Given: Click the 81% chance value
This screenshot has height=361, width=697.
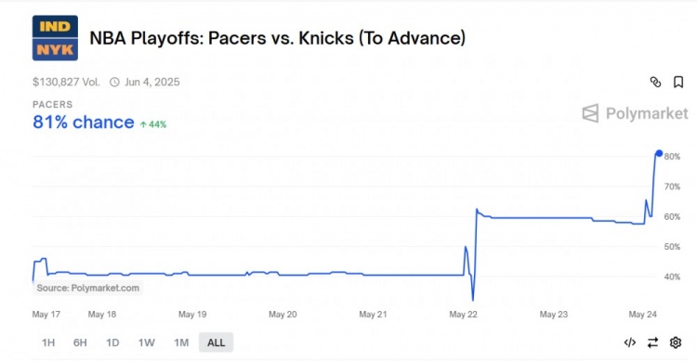Looking at the screenshot, I should pos(83,122).
